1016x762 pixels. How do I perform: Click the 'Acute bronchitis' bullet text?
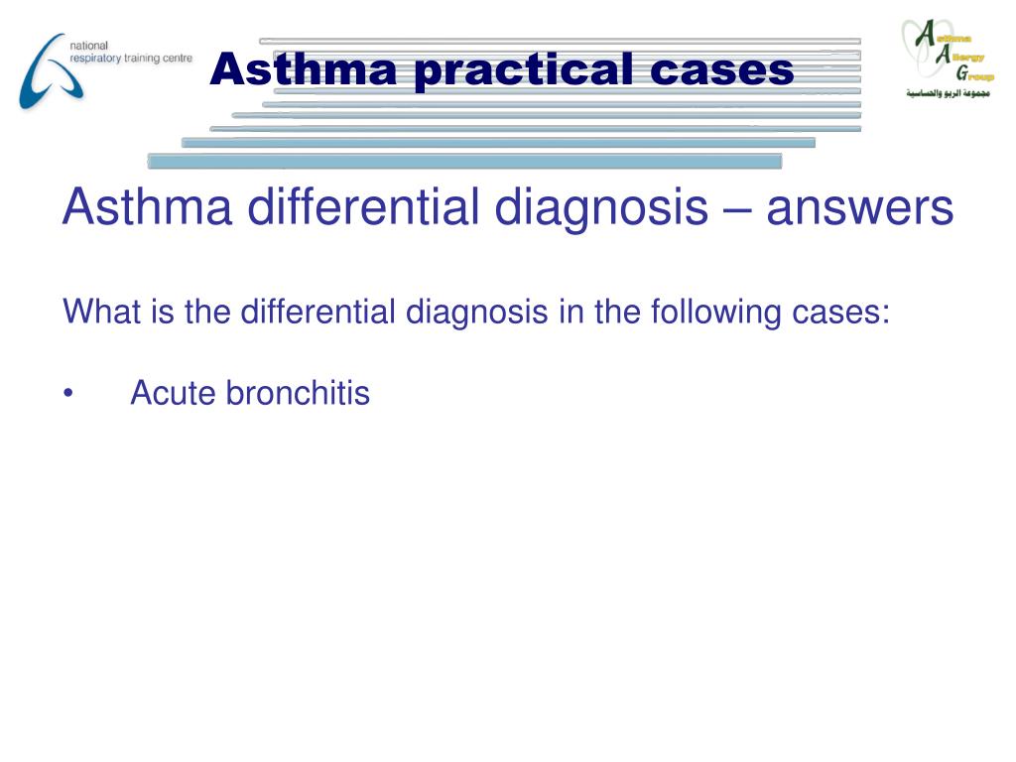tap(250, 393)
